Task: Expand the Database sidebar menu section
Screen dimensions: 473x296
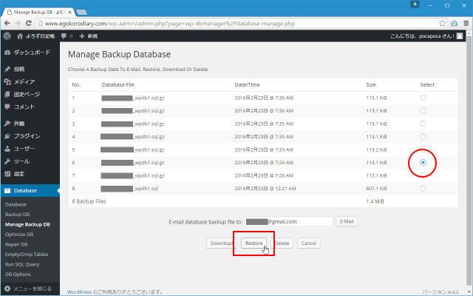Action: [25, 191]
